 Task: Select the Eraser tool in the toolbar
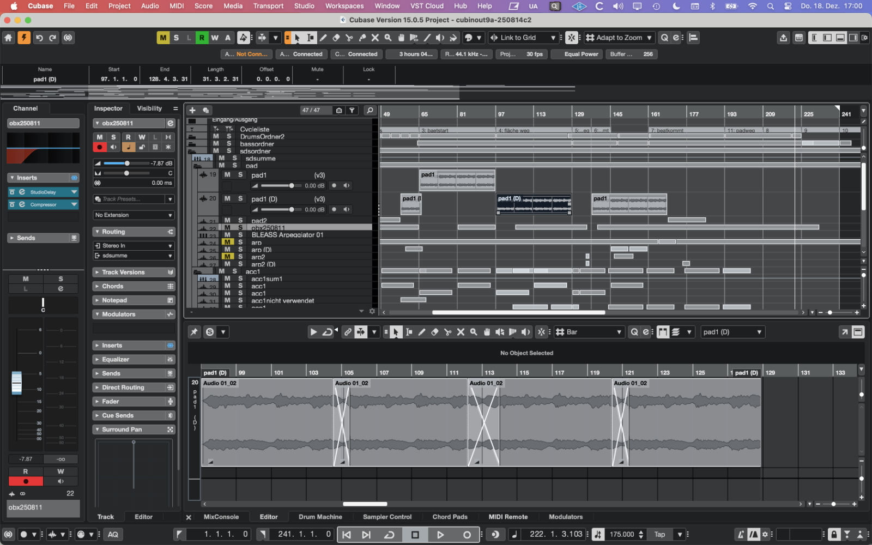[336, 38]
